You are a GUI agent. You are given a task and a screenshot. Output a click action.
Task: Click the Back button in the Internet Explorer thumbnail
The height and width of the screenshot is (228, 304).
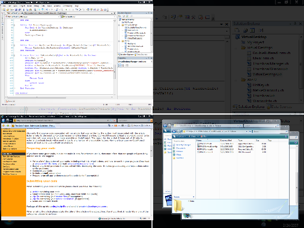[4, 121]
